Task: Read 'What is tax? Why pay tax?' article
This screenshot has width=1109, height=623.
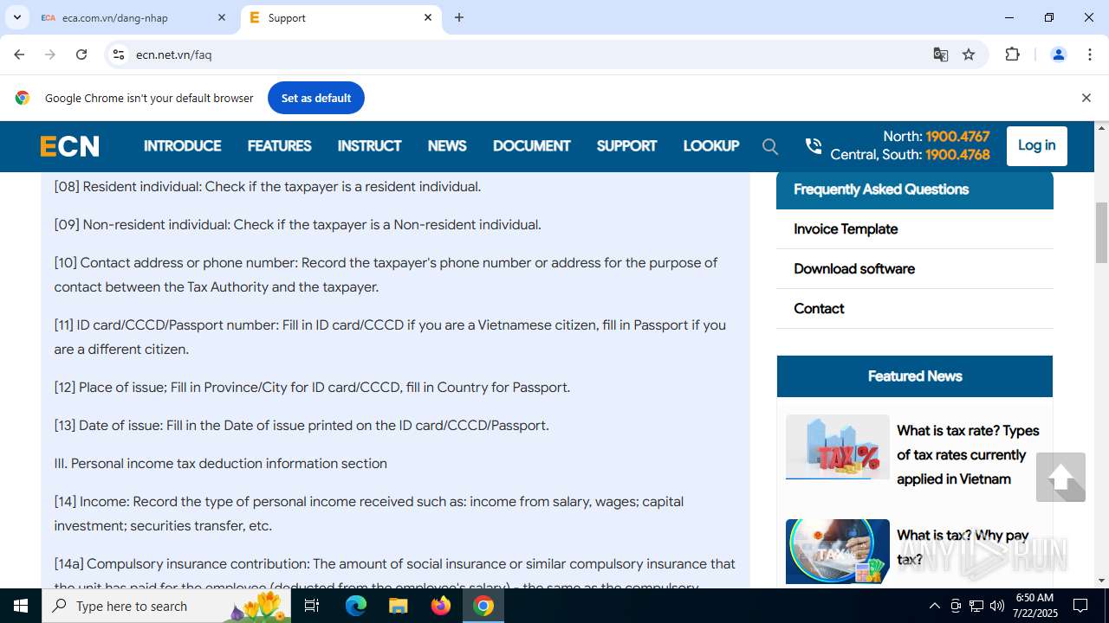Action: pyautogui.click(x=963, y=547)
